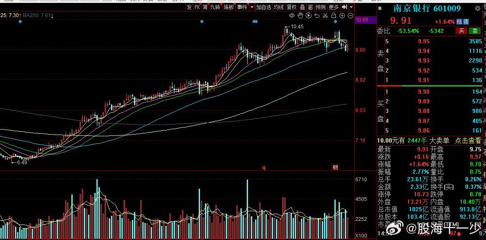The height and width of the screenshot is (240, 486).
Task: Select buy level 1 price 9.90
Action: 424,92
